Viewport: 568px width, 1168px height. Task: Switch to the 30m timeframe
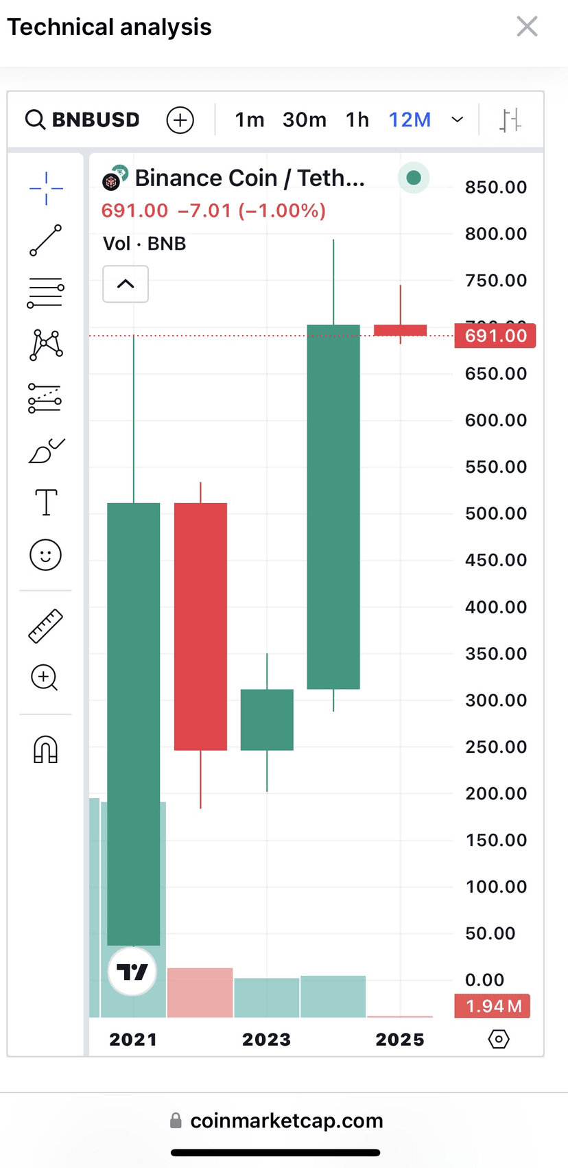click(x=305, y=120)
